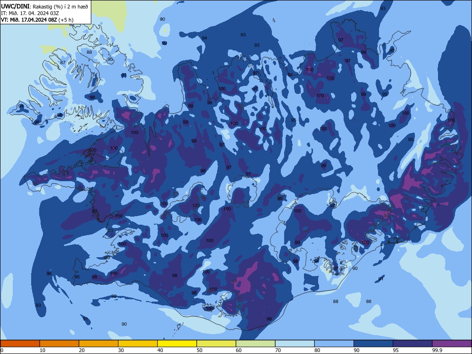This screenshot has width=472, height=354.
Task: Click the dark orange 0–10 legend swatch
Action: pyautogui.click(x=20, y=344)
